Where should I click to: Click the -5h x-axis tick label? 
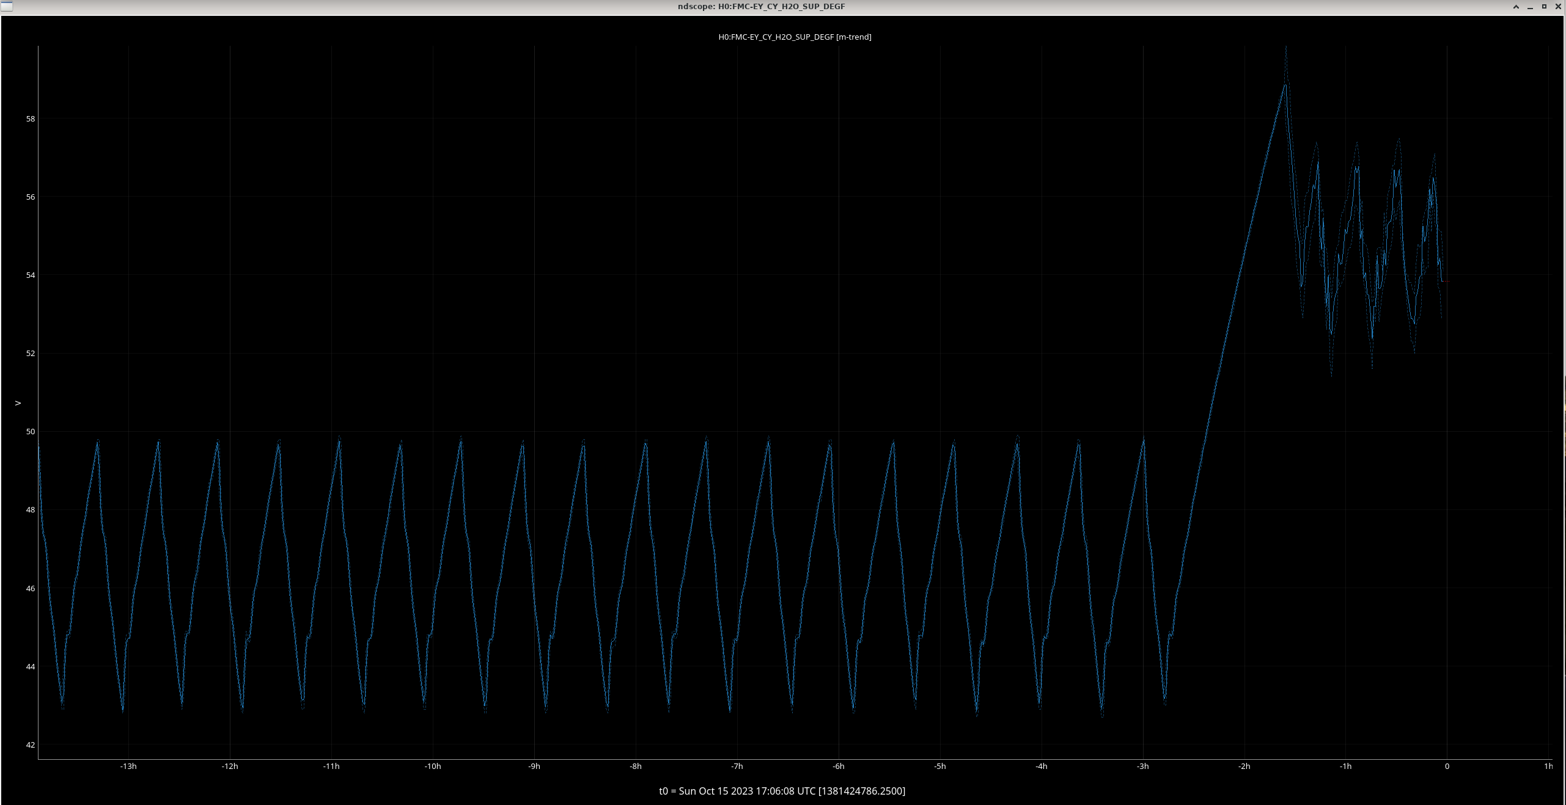(x=940, y=767)
